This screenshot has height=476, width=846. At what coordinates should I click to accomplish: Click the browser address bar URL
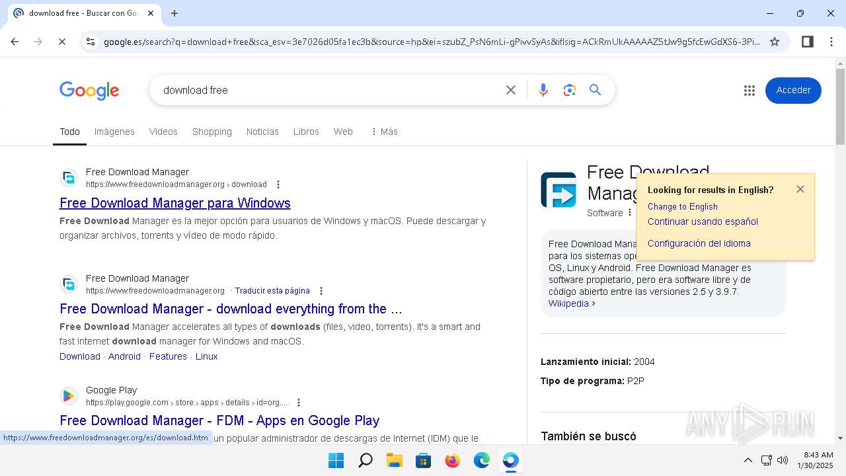tap(432, 42)
